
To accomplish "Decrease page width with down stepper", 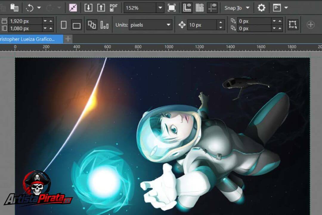I will [45, 21].
